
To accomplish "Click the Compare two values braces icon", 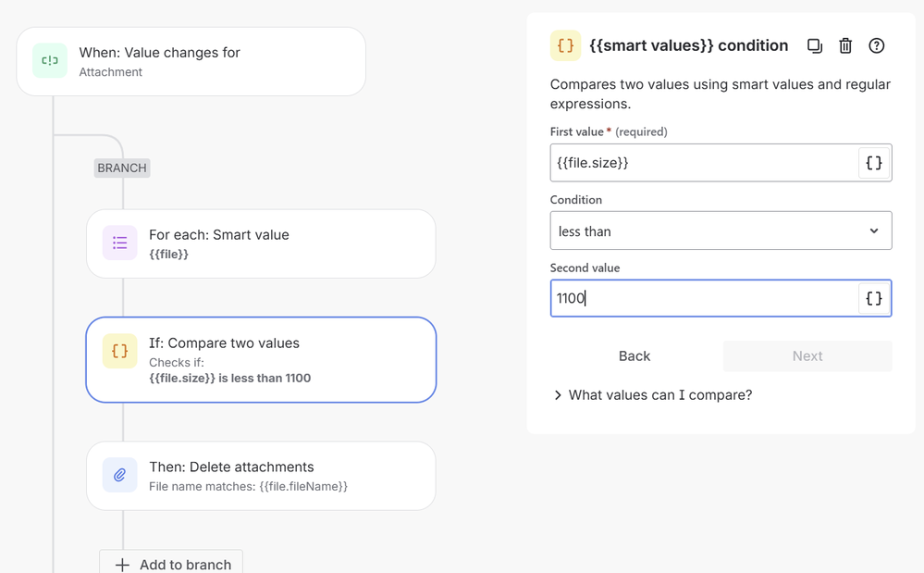I will (120, 351).
